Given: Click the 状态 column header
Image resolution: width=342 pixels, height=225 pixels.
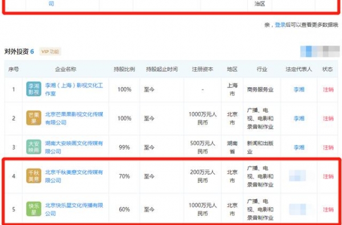Looking at the screenshot, I should (x=327, y=69).
